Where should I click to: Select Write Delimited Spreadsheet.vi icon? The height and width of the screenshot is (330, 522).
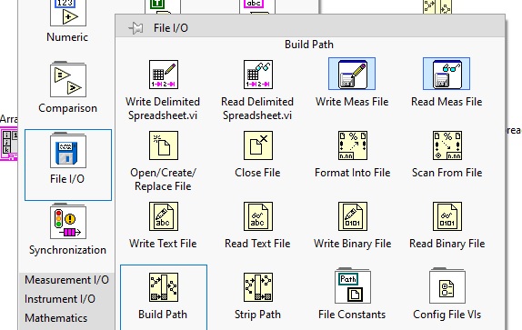pyautogui.click(x=164, y=75)
